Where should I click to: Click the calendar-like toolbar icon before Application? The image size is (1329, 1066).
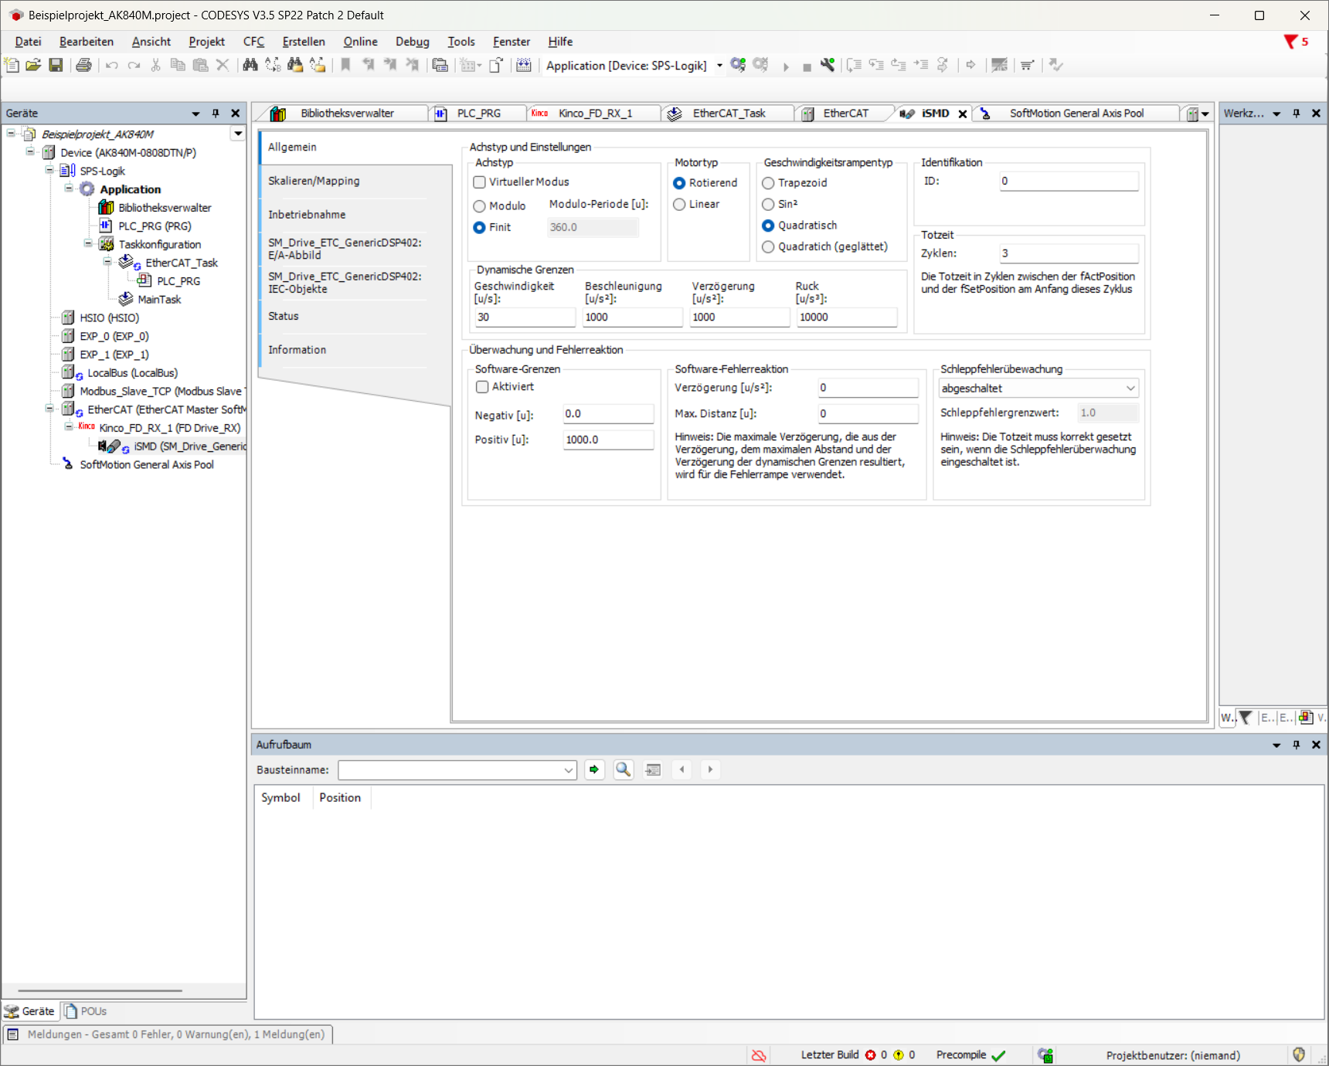(523, 65)
